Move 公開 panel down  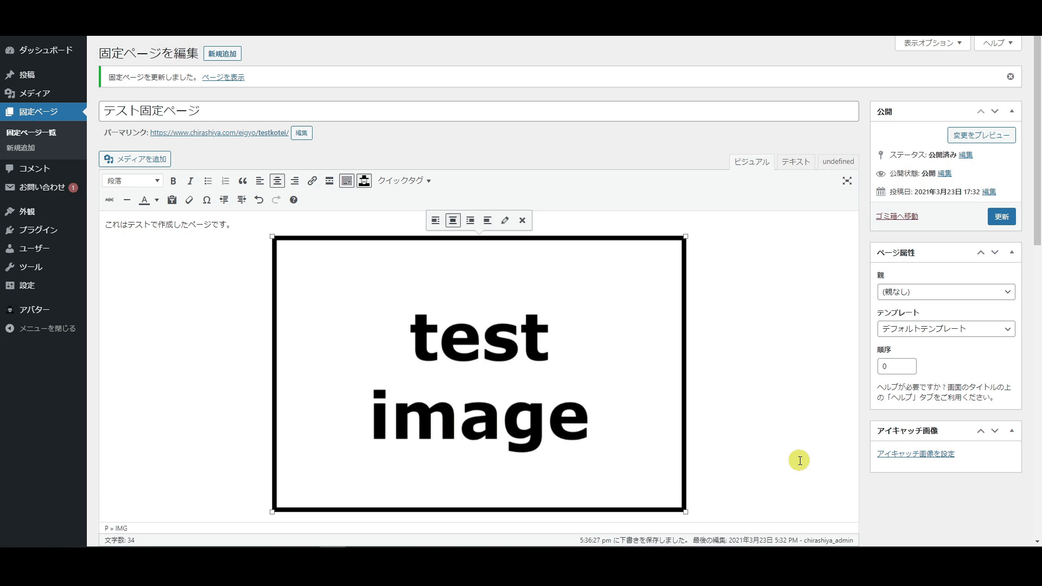[995, 111]
